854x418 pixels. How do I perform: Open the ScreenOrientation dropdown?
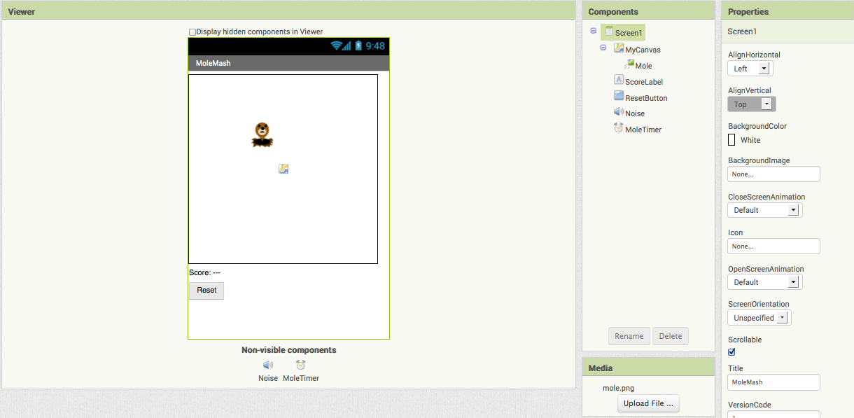point(759,318)
